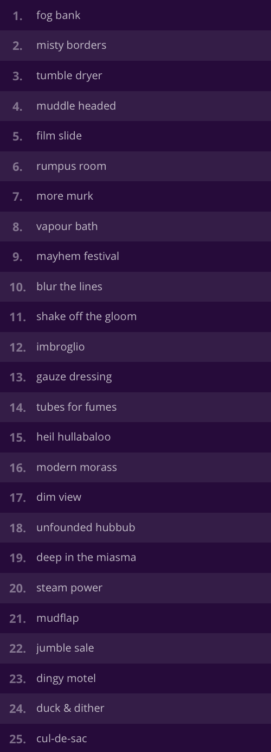Open the last track "cul-de-sac"
Viewport: 271px width, 752px height.
pos(135,738)
